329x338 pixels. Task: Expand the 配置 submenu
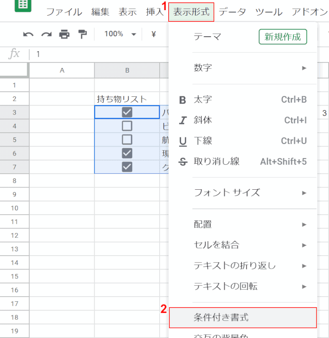[243, 225]
